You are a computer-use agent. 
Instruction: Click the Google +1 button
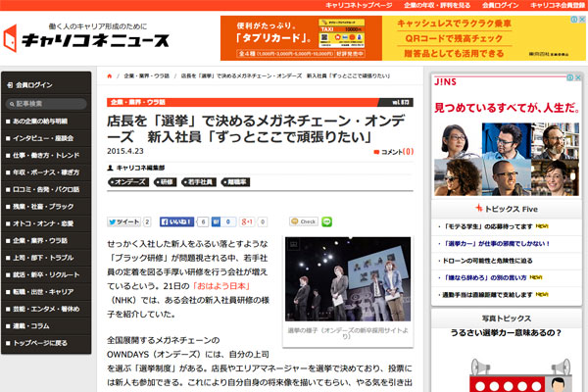pos(247,221)
